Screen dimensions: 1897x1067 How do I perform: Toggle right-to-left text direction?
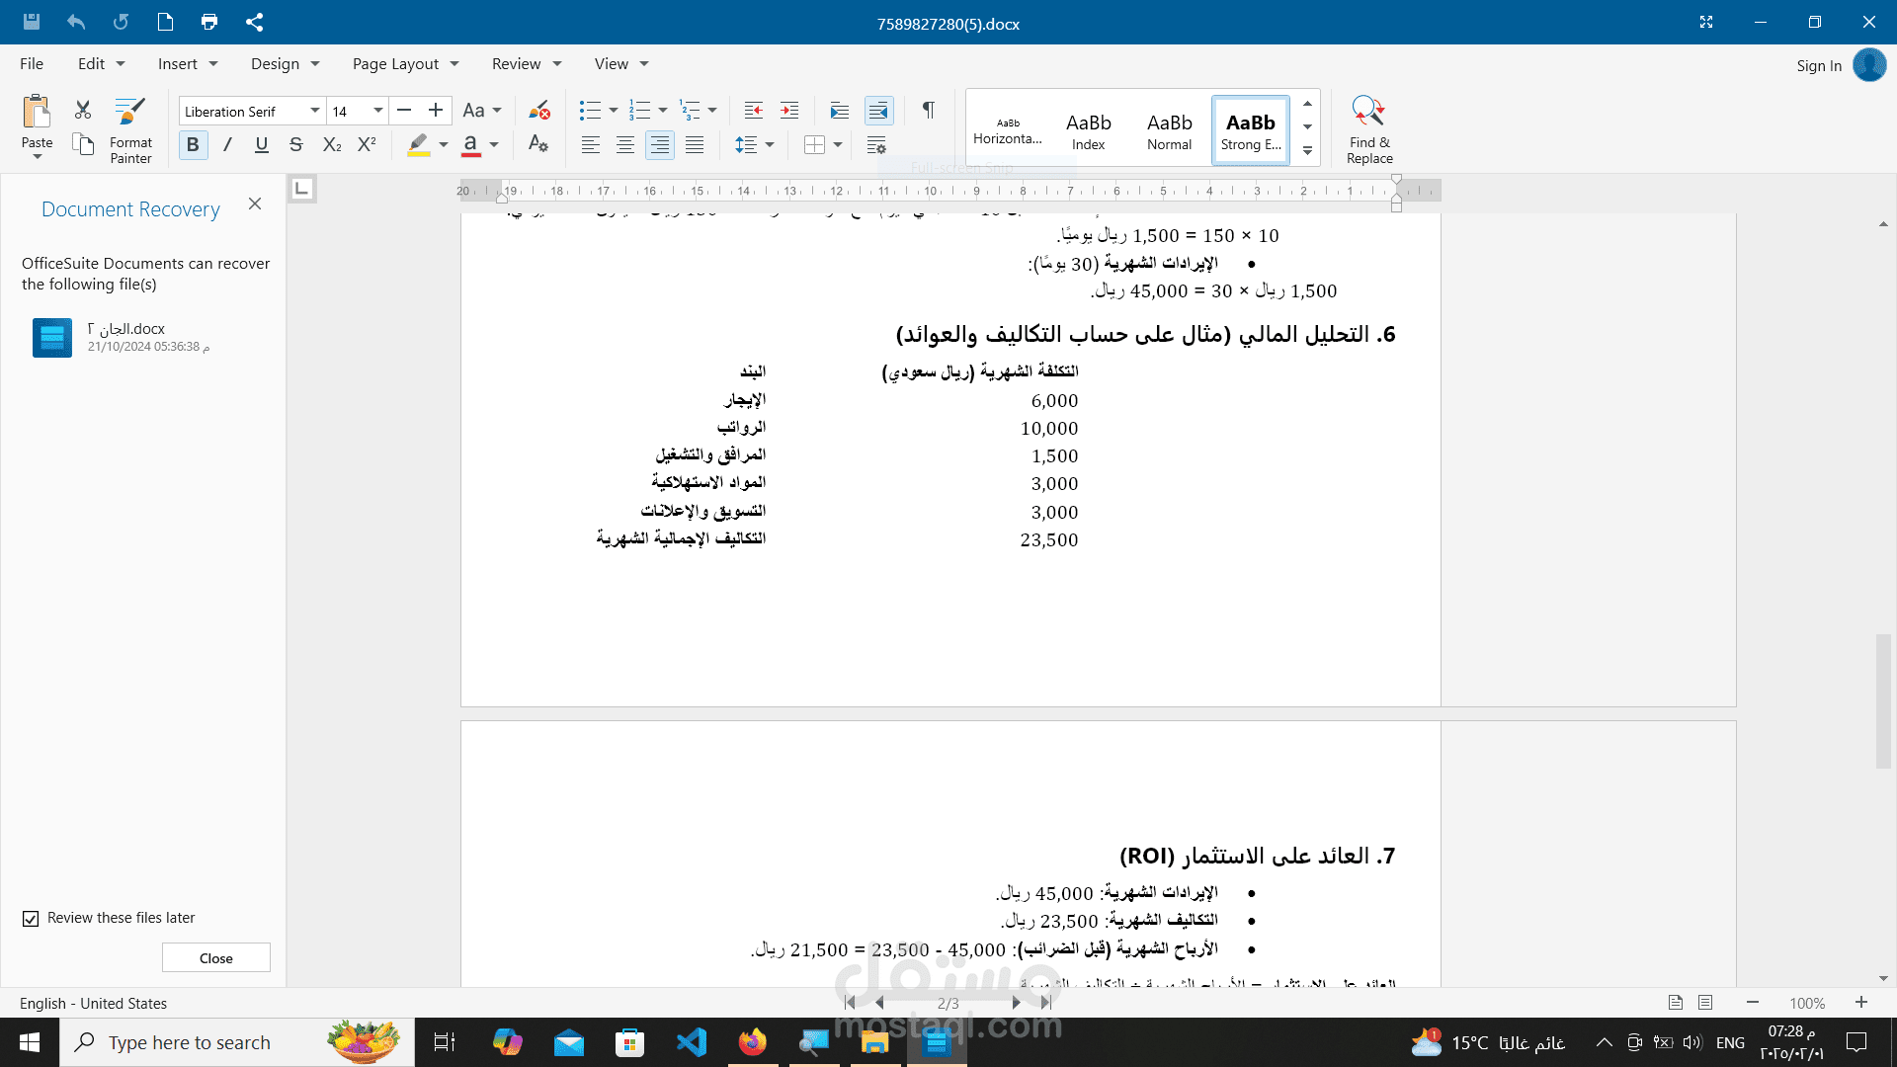878,110
